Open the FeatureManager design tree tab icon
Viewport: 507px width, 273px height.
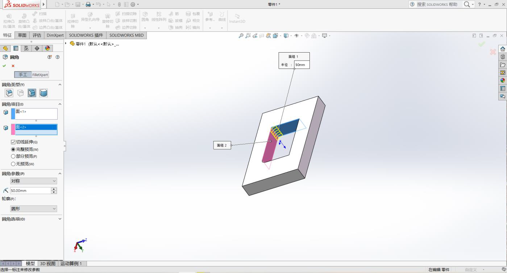coord(5,48)
